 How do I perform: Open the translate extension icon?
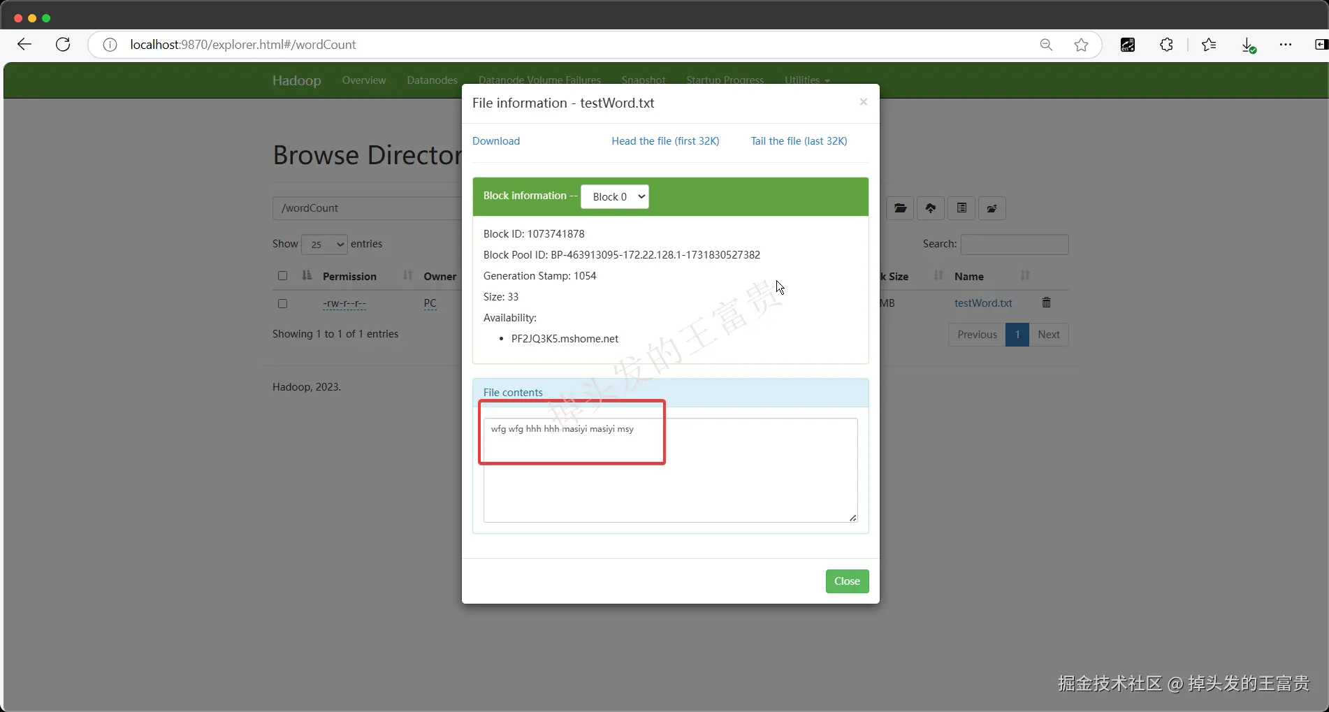click(1128, 45)
